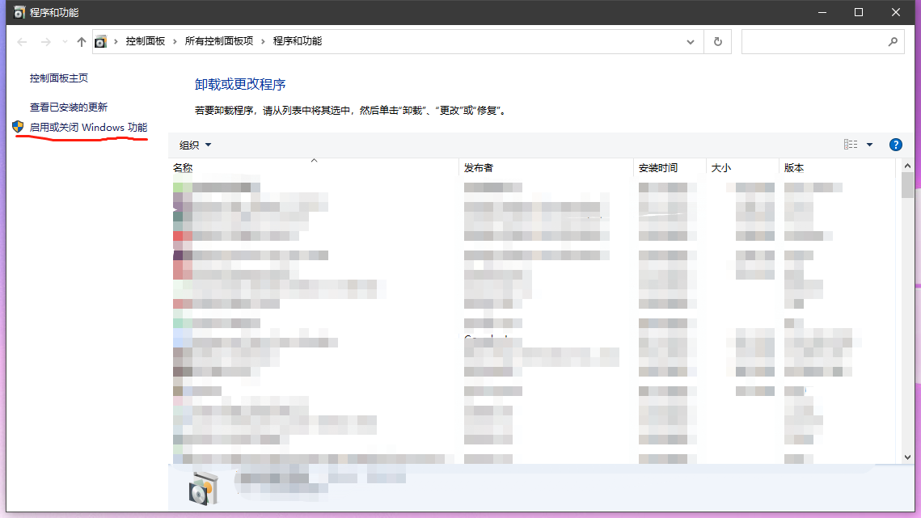Viewport: 921px width, 518px height.
Task: Navigate back using the back arrow
Action: coord(21,41)
